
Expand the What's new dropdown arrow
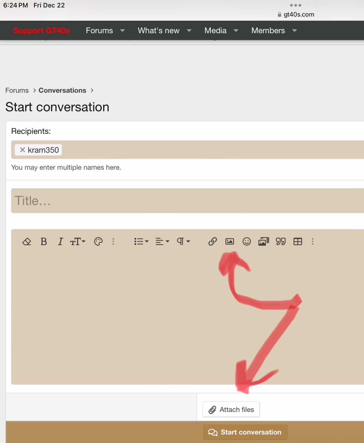point(189,31)
